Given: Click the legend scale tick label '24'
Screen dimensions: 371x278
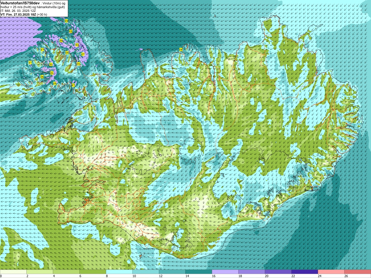Looking at the screenshot, I should coord(319,276).
